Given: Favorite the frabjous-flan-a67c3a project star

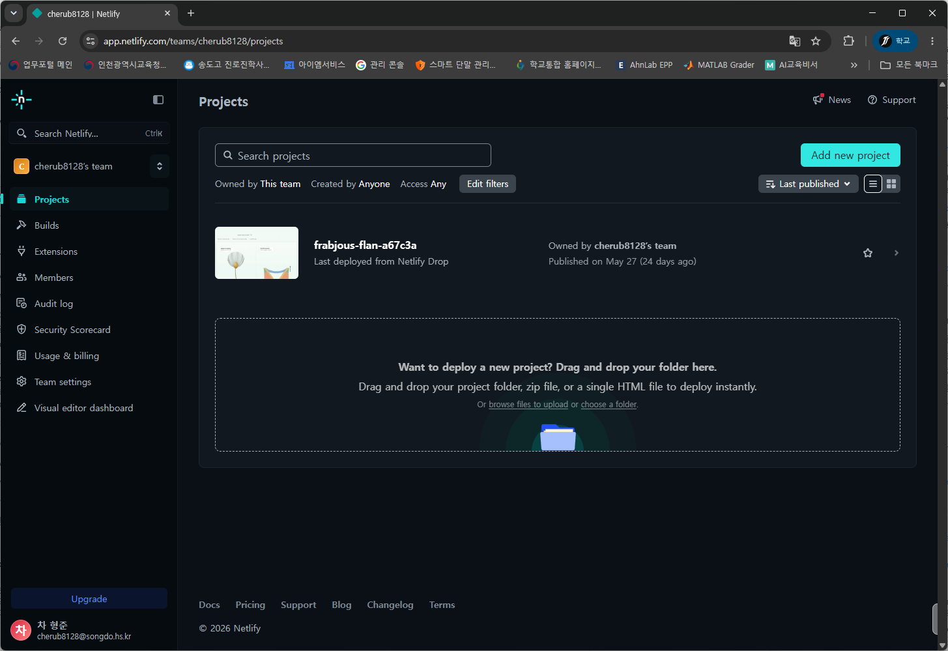Looking at the screenshot, I should tap(868, 253).
